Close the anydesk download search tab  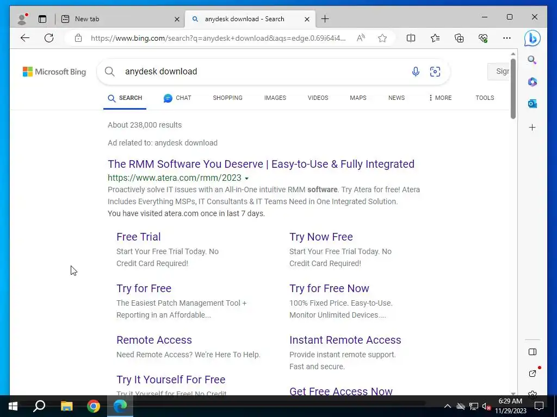307,19
